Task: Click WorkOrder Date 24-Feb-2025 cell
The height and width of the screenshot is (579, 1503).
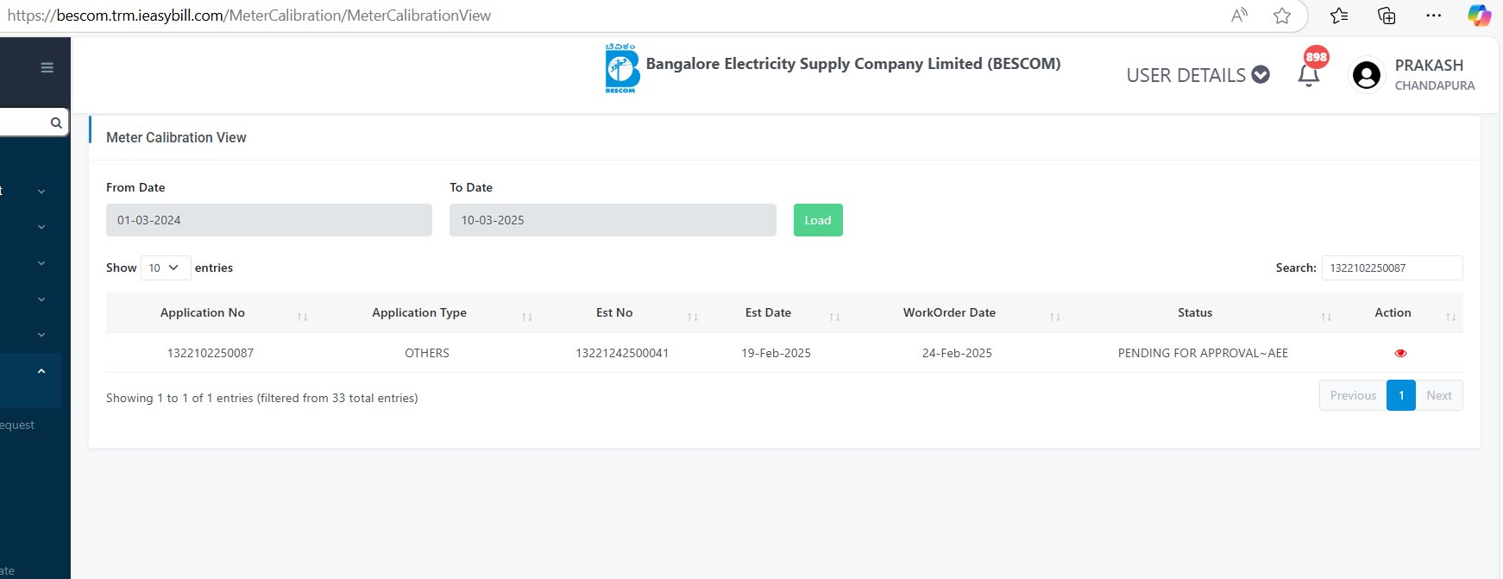Action: point(957,353)
